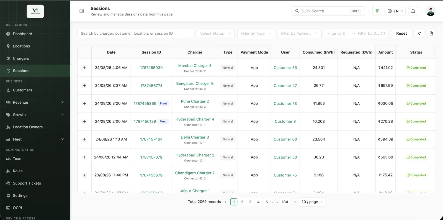Expand the Growth submenu chevron
Screen dimensions: 443x220
[x=62, y=115]
